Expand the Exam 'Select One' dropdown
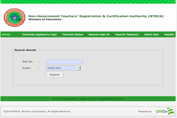Image resolution: width=177 pixels, height=118 pixels. click(63, 68)
